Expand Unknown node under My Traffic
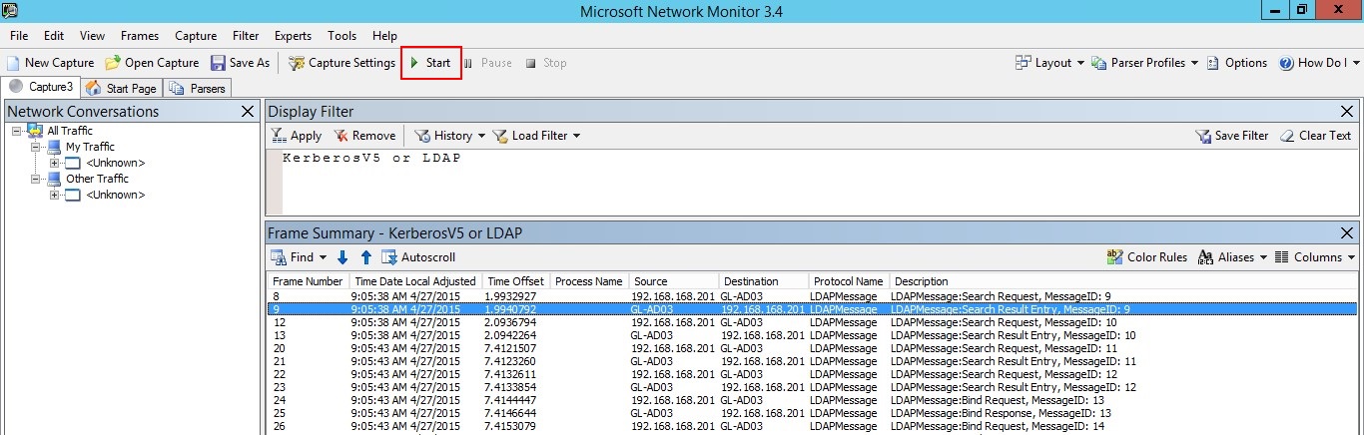The image size is (1364, 435). point(55,163)
